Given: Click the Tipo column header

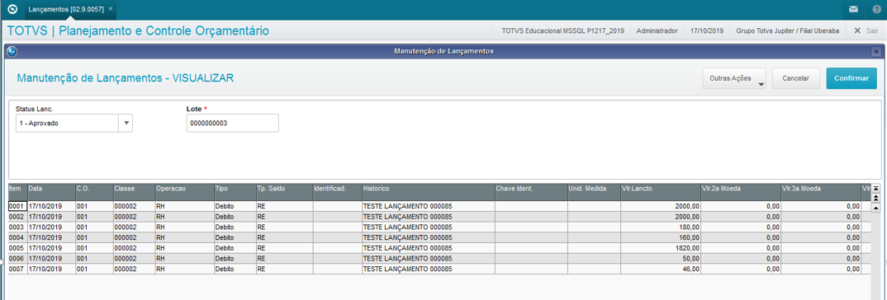Looking at the screenshot, I should (235, 191).
